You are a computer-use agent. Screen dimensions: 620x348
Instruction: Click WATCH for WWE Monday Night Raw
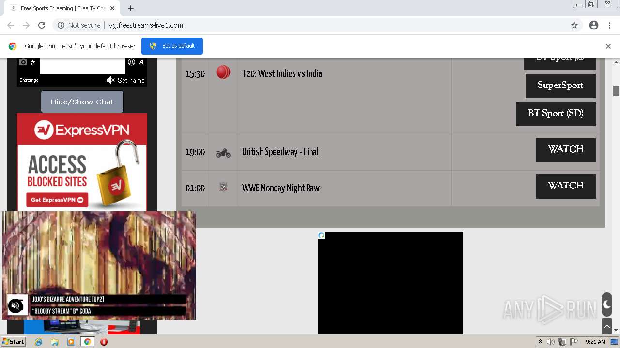click(566, 186)
